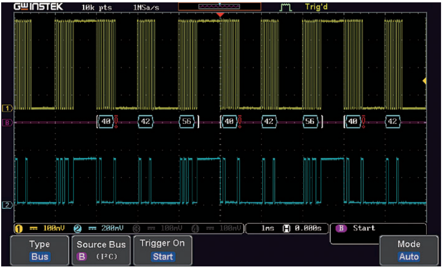Select the dimmed channel 4 indicator

click(x=195, y=229)
